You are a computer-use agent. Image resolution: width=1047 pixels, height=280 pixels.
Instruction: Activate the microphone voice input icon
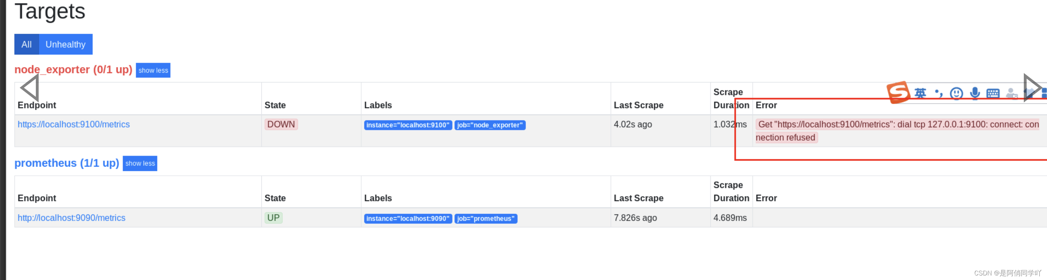coord(975,93)
